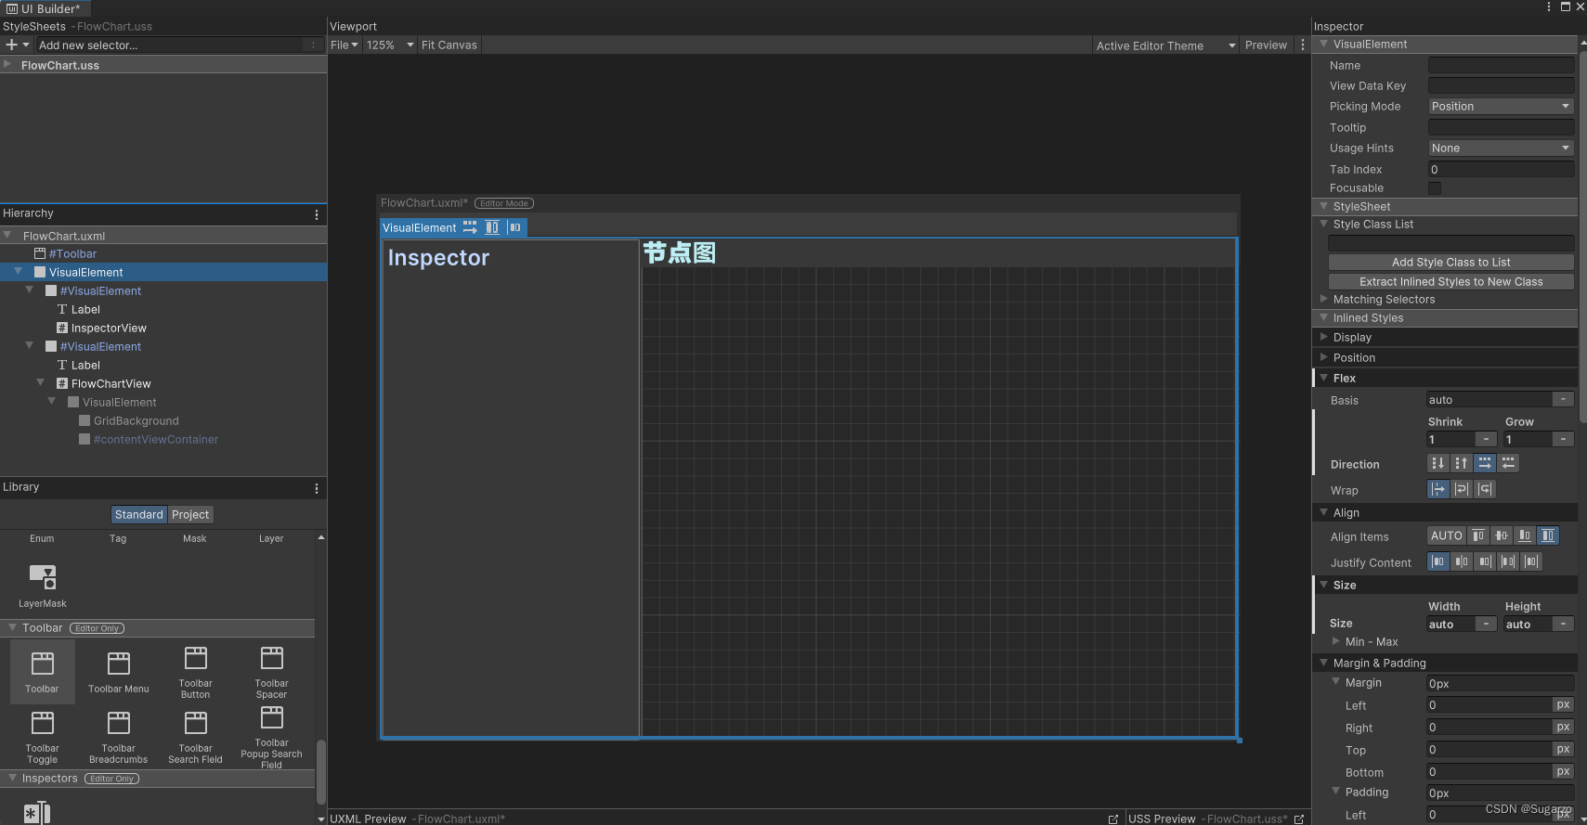Pick the Toolbar Breadcrumbs library item
1587x825 pixels.
coord(119,736)
